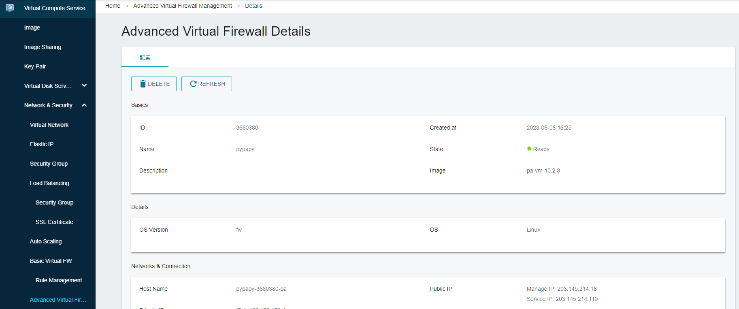Click Service IP 203.145.214.110
This screenshot has height=309, width=739.
(x=562, y=299)
